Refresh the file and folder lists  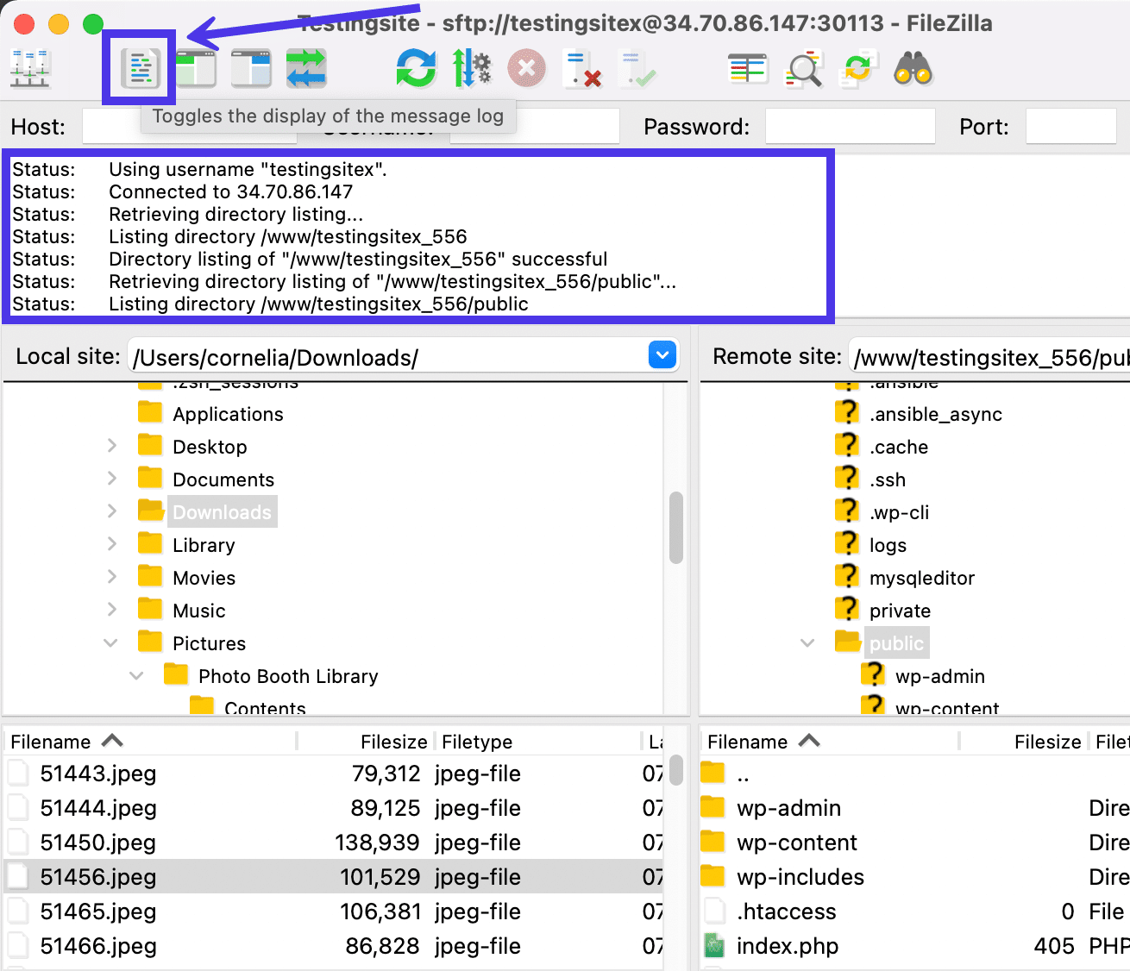[x=416, y=68]
